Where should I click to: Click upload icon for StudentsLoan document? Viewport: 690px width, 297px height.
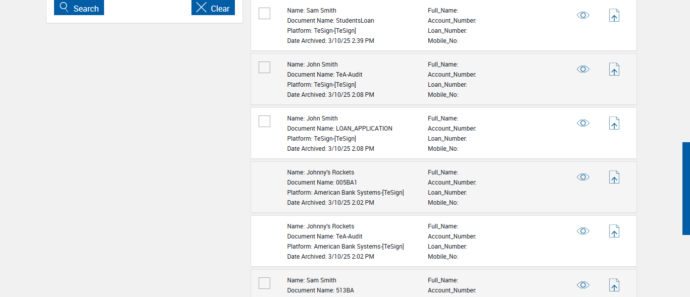614,16
